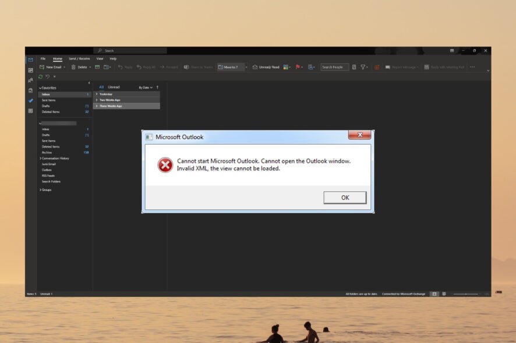Click Reply with Meeting Poll button
The image size is (516, 343).
tap(444, 67)
